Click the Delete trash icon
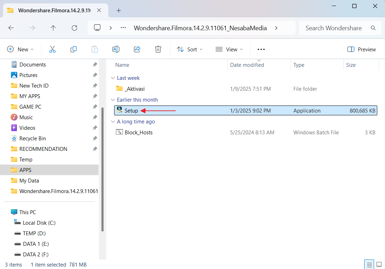The height and width of the screenshot is (269, 385). [158, 50]
